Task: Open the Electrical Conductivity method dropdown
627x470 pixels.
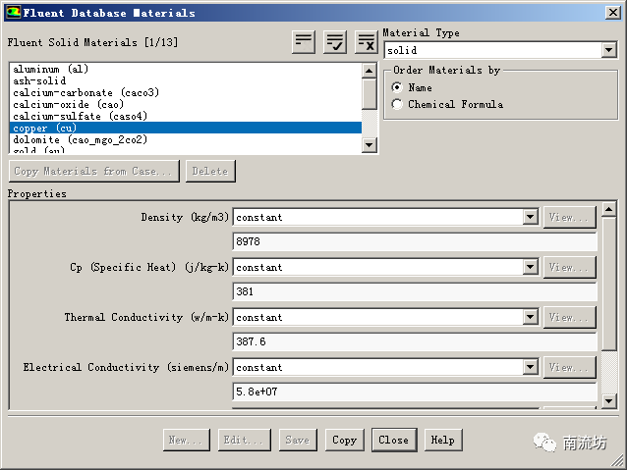Action: pyautogui.click(x=530, y=367)
